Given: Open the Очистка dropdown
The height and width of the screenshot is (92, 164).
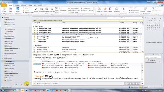Looking at the screenshot, I should pyautogui.click(x=26, y=10).
